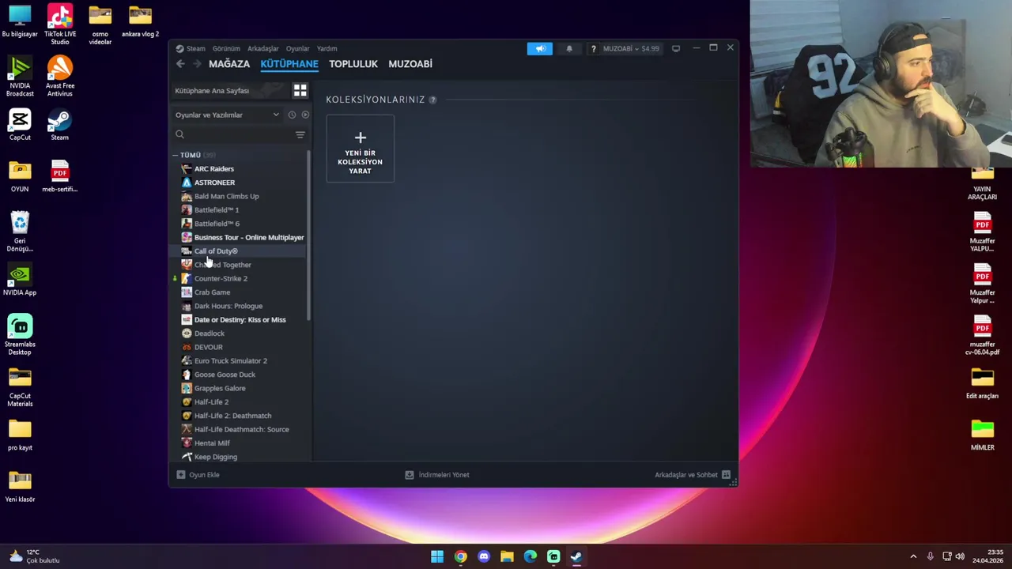Click the volume icon in system tray
This screenshot has height=569, width=1012.
960,556
